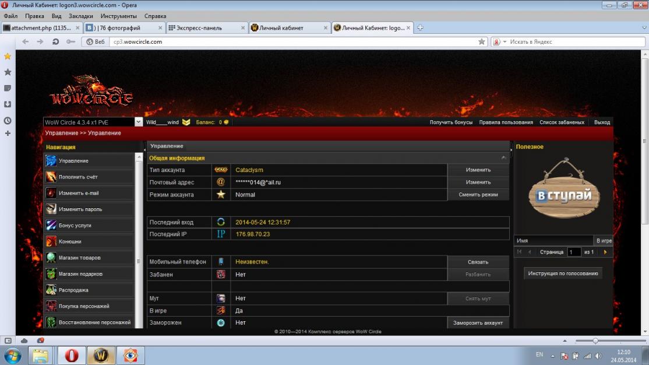Click Сменить режим button

click(x=478, y=195)
